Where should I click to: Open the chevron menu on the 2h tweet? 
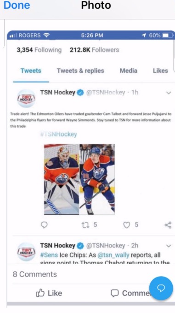[x=169, y=246]
